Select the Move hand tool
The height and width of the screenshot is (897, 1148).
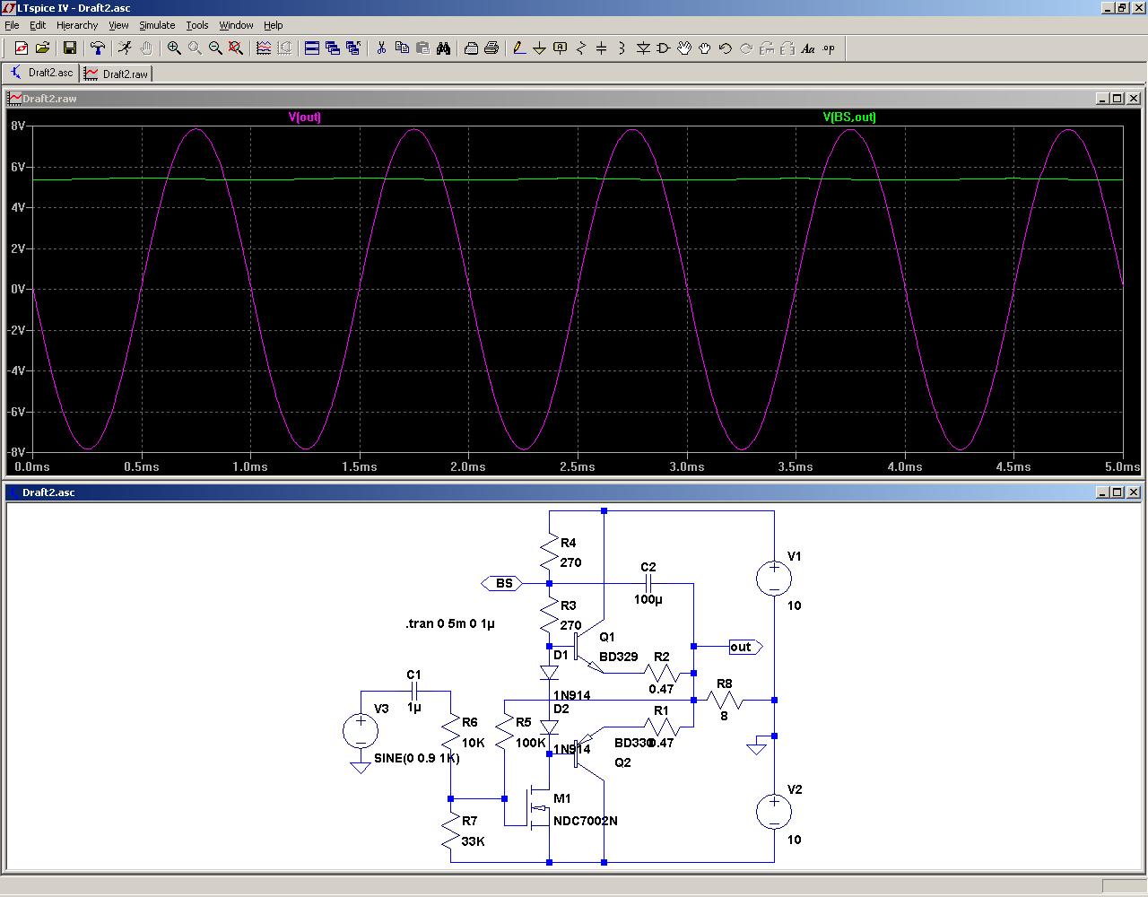(x=684, y=48)
